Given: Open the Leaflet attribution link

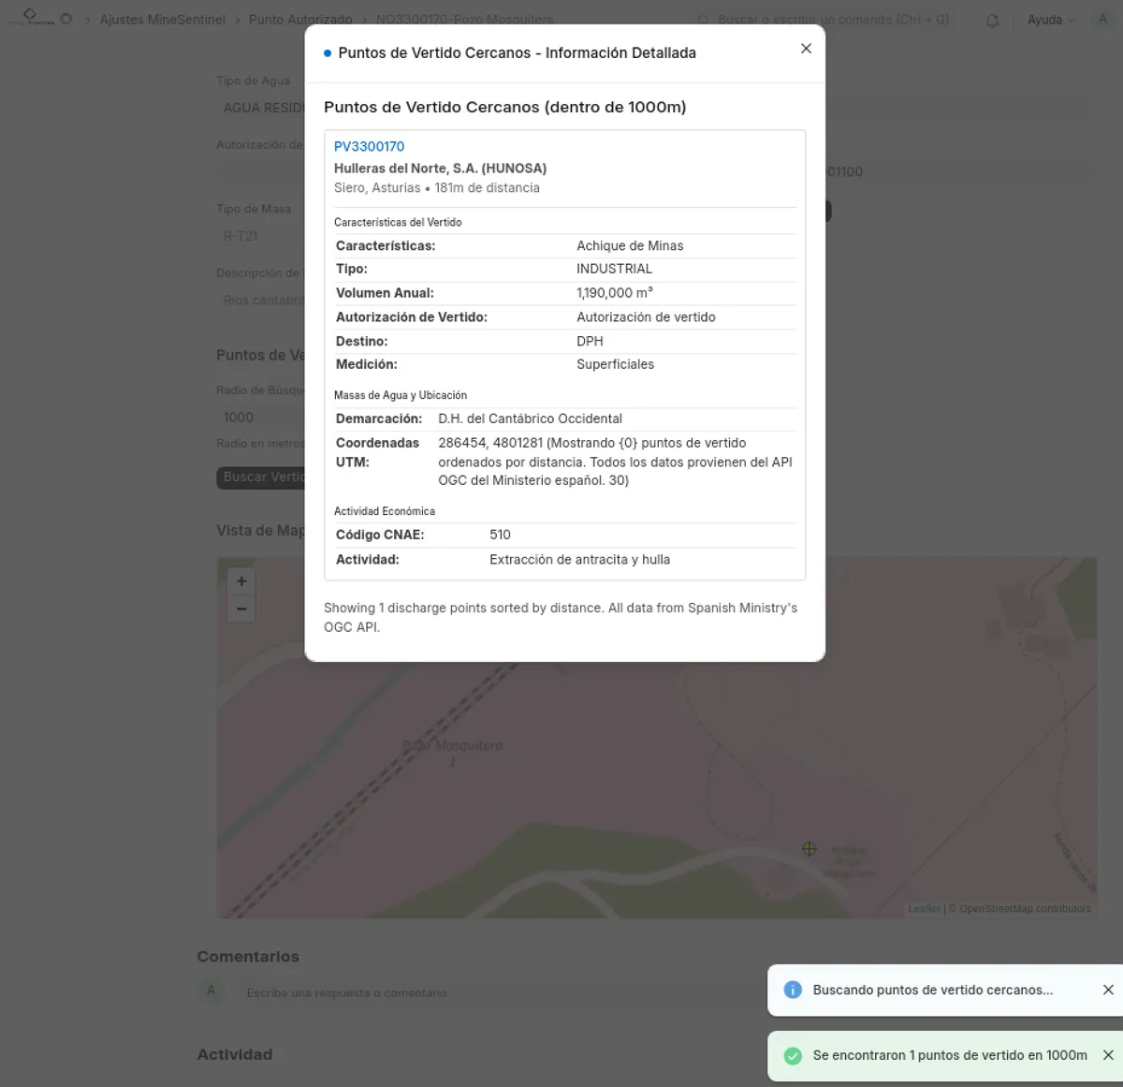Looking at the screenshot, I should tap(924, 907).
